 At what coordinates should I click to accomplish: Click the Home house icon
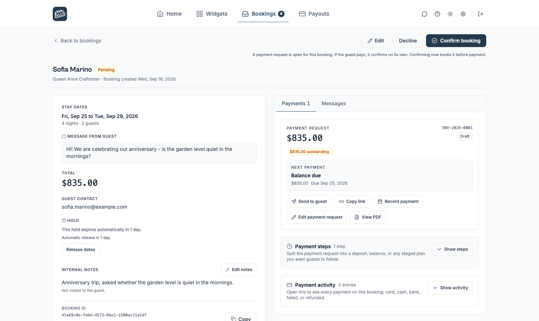coord(160,14)
